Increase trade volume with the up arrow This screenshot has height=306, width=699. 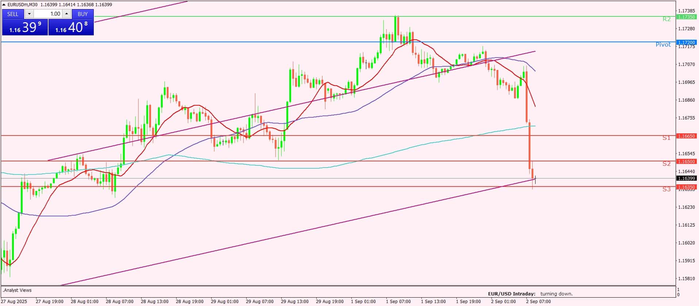[66, 14]
